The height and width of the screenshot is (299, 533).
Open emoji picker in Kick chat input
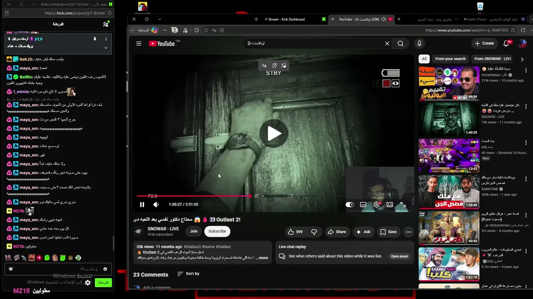click(x=105, y=269)
